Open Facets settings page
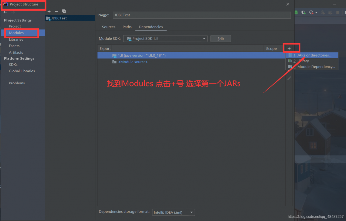346x221 pixels. [x=14, y=46]
